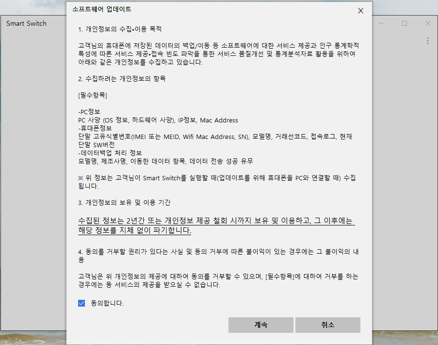Click the heading 2. 수집하려는 개인정보의 항목
The width and height of the screenshot is (438, 345).
click(122, 79)
